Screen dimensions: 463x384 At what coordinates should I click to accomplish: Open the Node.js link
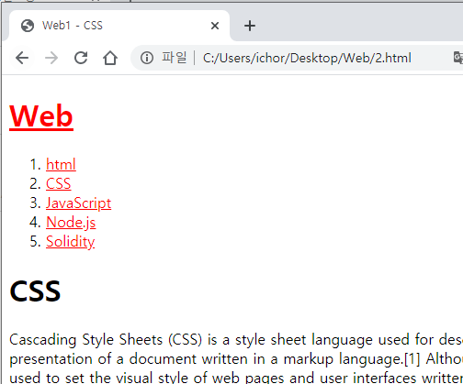[71, 222]
